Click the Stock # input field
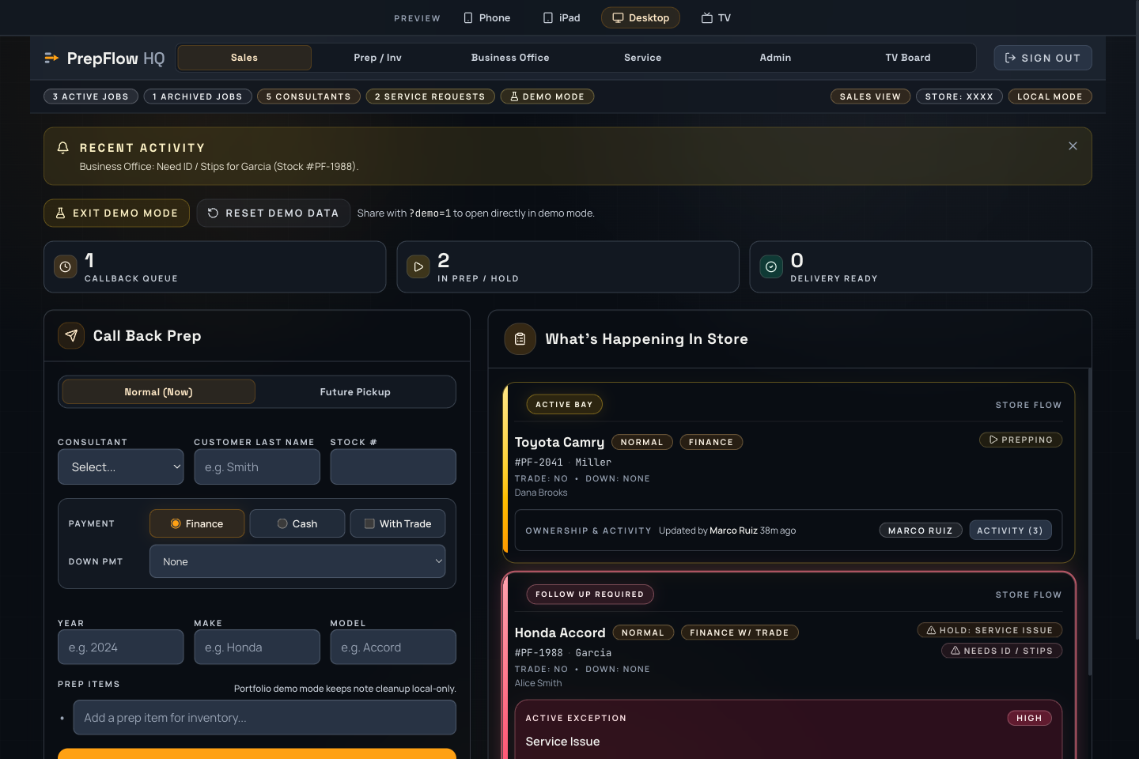The width and height of the screenshot is (1139, 759). [x=393, y=467]
